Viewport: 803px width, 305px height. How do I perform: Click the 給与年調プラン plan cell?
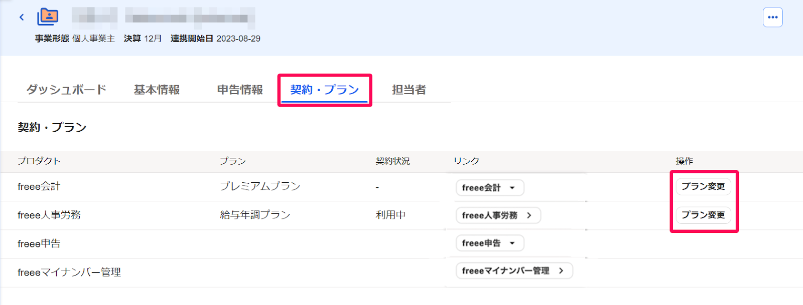tap(255, 215)
